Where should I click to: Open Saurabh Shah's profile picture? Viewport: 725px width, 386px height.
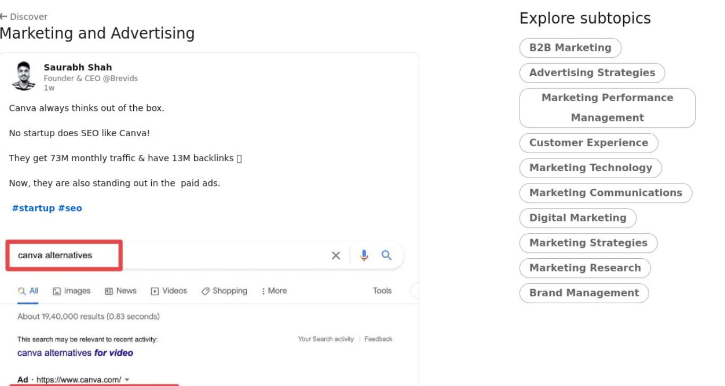[23, 76]
